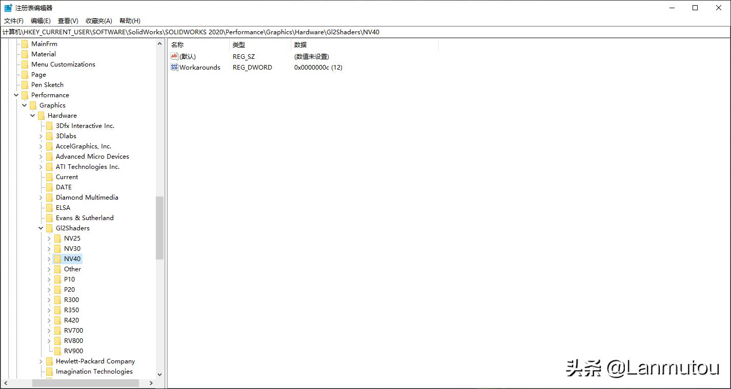Viewport: 731px width, 389px height.
Task: Open the 收藏夹(A) menu
Action: click(x=98, y=20)
